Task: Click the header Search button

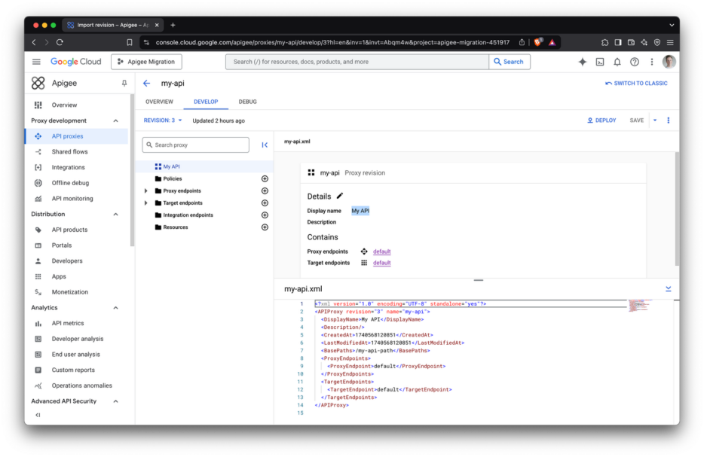Action: pos(509,62)
